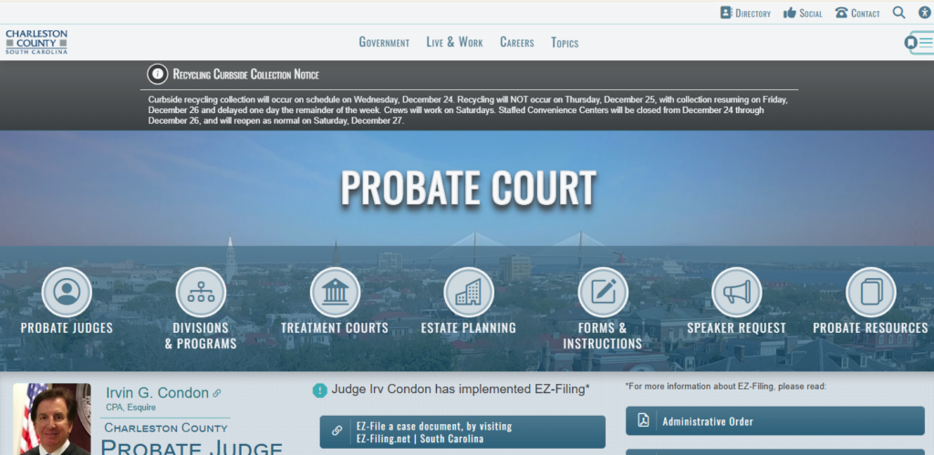Viewport: 934px width, 455px height.
Task: Open the Live & Work menu
Action: click(454, 42)
